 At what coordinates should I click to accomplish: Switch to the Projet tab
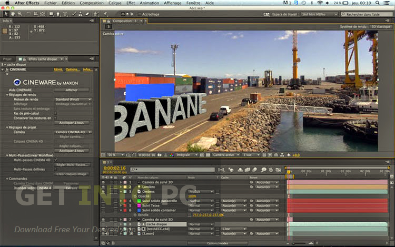click(x=7, y=59)
